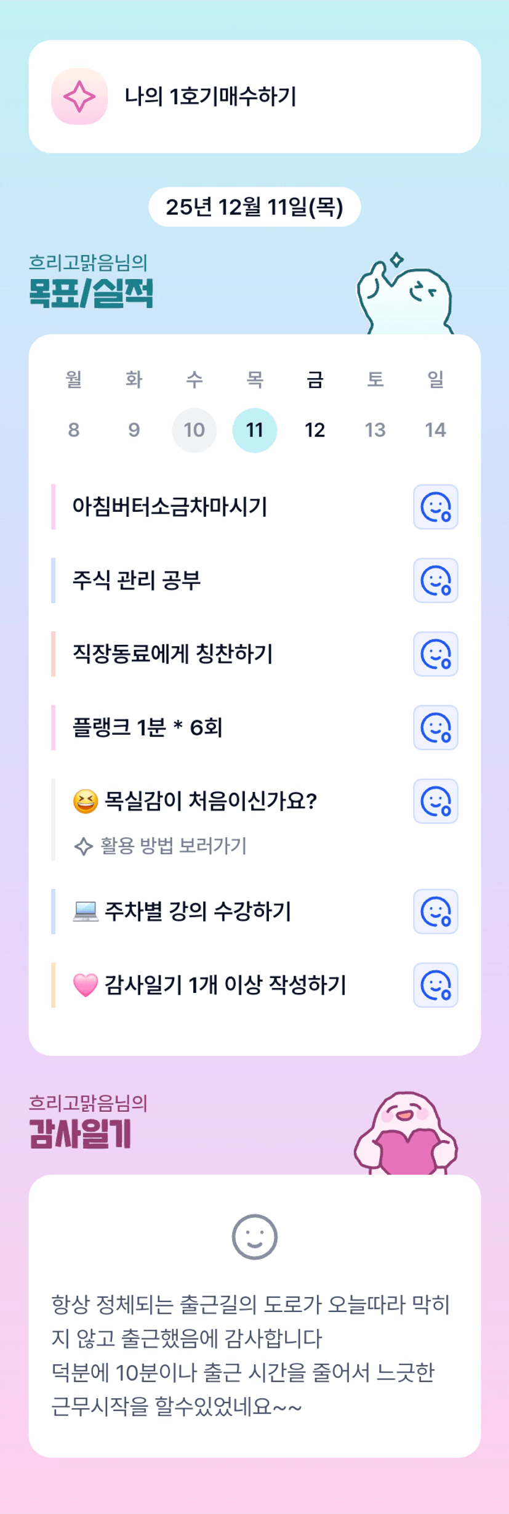
Task: Tap the emoji status icon for 플랭크 1분 * 6회
Action: click(435, 727)
